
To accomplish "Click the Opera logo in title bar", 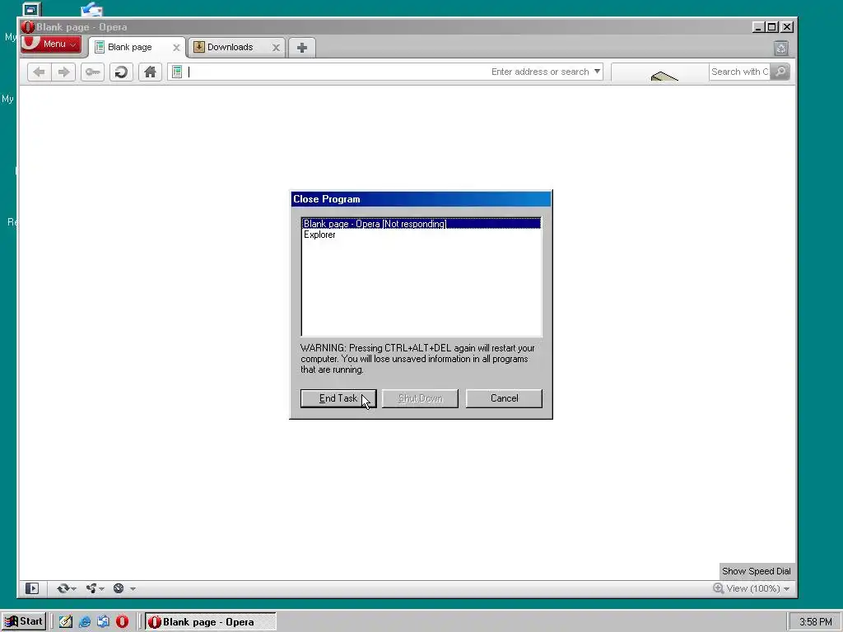I will [x=28, y=27].
